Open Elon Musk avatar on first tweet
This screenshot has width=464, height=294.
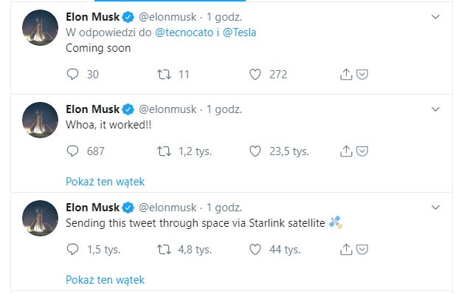[41, 27]
